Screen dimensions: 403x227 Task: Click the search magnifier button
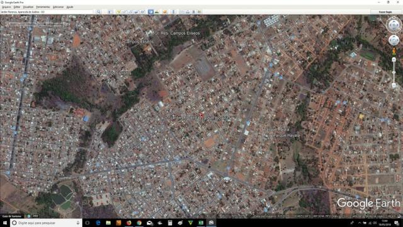point(98,12)
